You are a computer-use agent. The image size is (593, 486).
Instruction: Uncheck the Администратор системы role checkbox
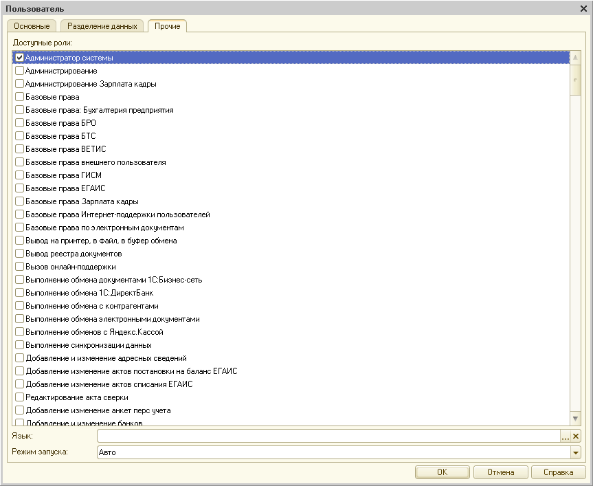pyautogui.click(x=19, y=58)
